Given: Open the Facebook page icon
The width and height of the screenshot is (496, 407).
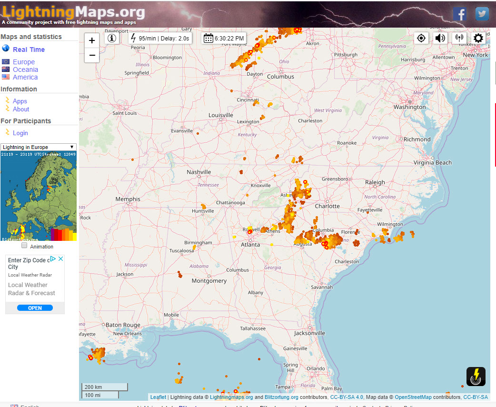Looking at the screenshot, I should (x=459, y=14).
